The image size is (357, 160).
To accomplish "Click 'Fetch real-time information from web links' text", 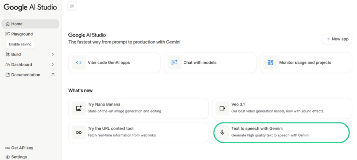I will tap(122, 135).
